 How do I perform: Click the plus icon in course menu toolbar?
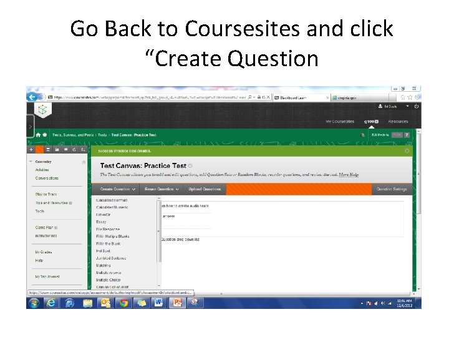31,149
